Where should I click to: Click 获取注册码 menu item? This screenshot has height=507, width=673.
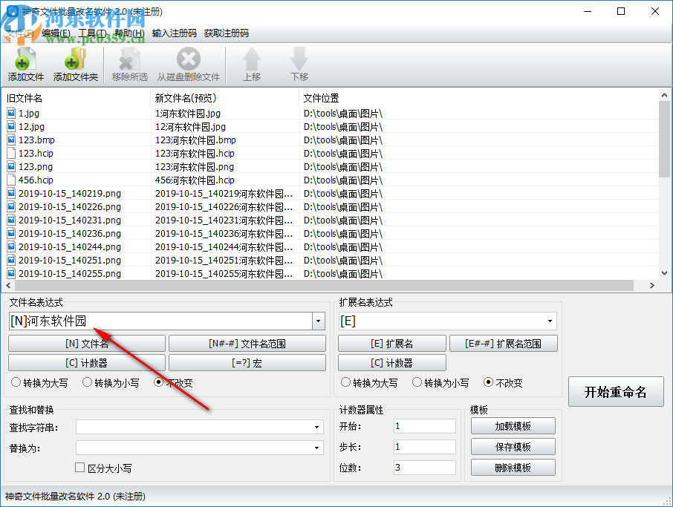coord(227,33)
